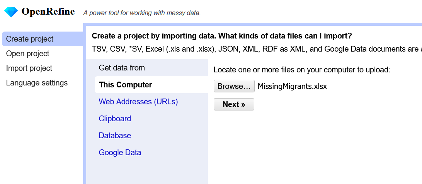
Task: Pick Clipboard as the data source
Action: point(115,119)
